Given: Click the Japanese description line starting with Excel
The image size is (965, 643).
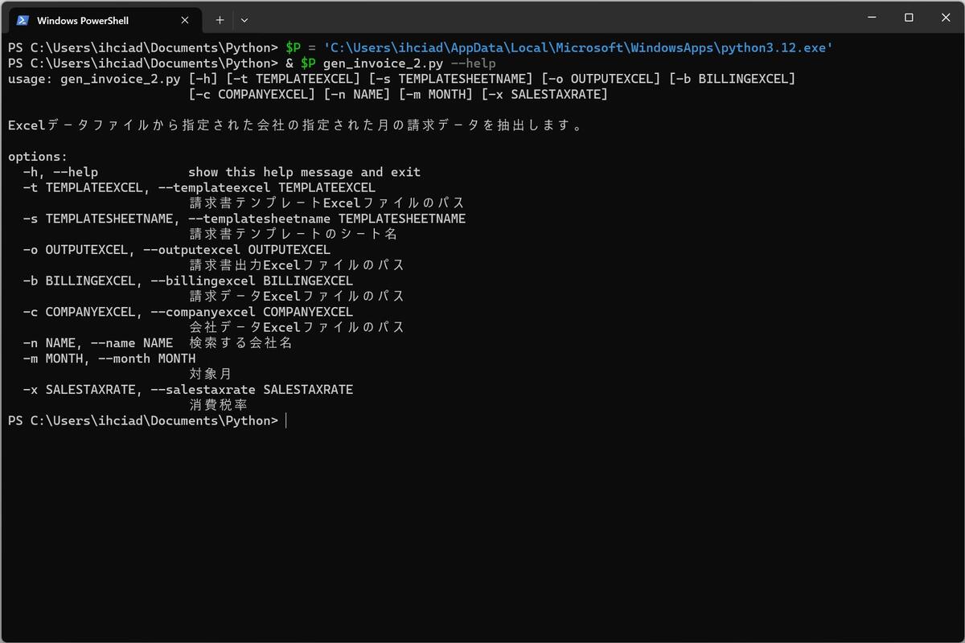Looking at the screenshot, I should pyautogui.click(x=296, y=125).
